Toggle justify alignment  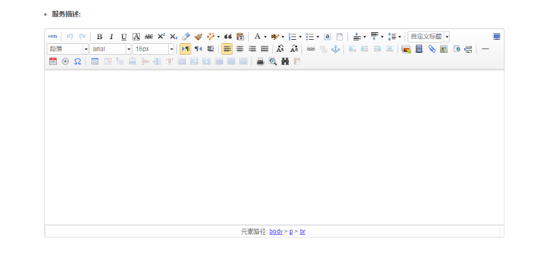tap(265, 49)
